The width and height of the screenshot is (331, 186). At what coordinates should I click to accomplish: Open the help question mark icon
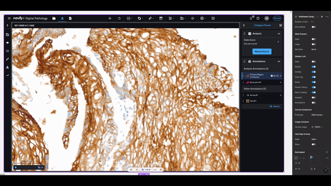(x=258, y=18)
